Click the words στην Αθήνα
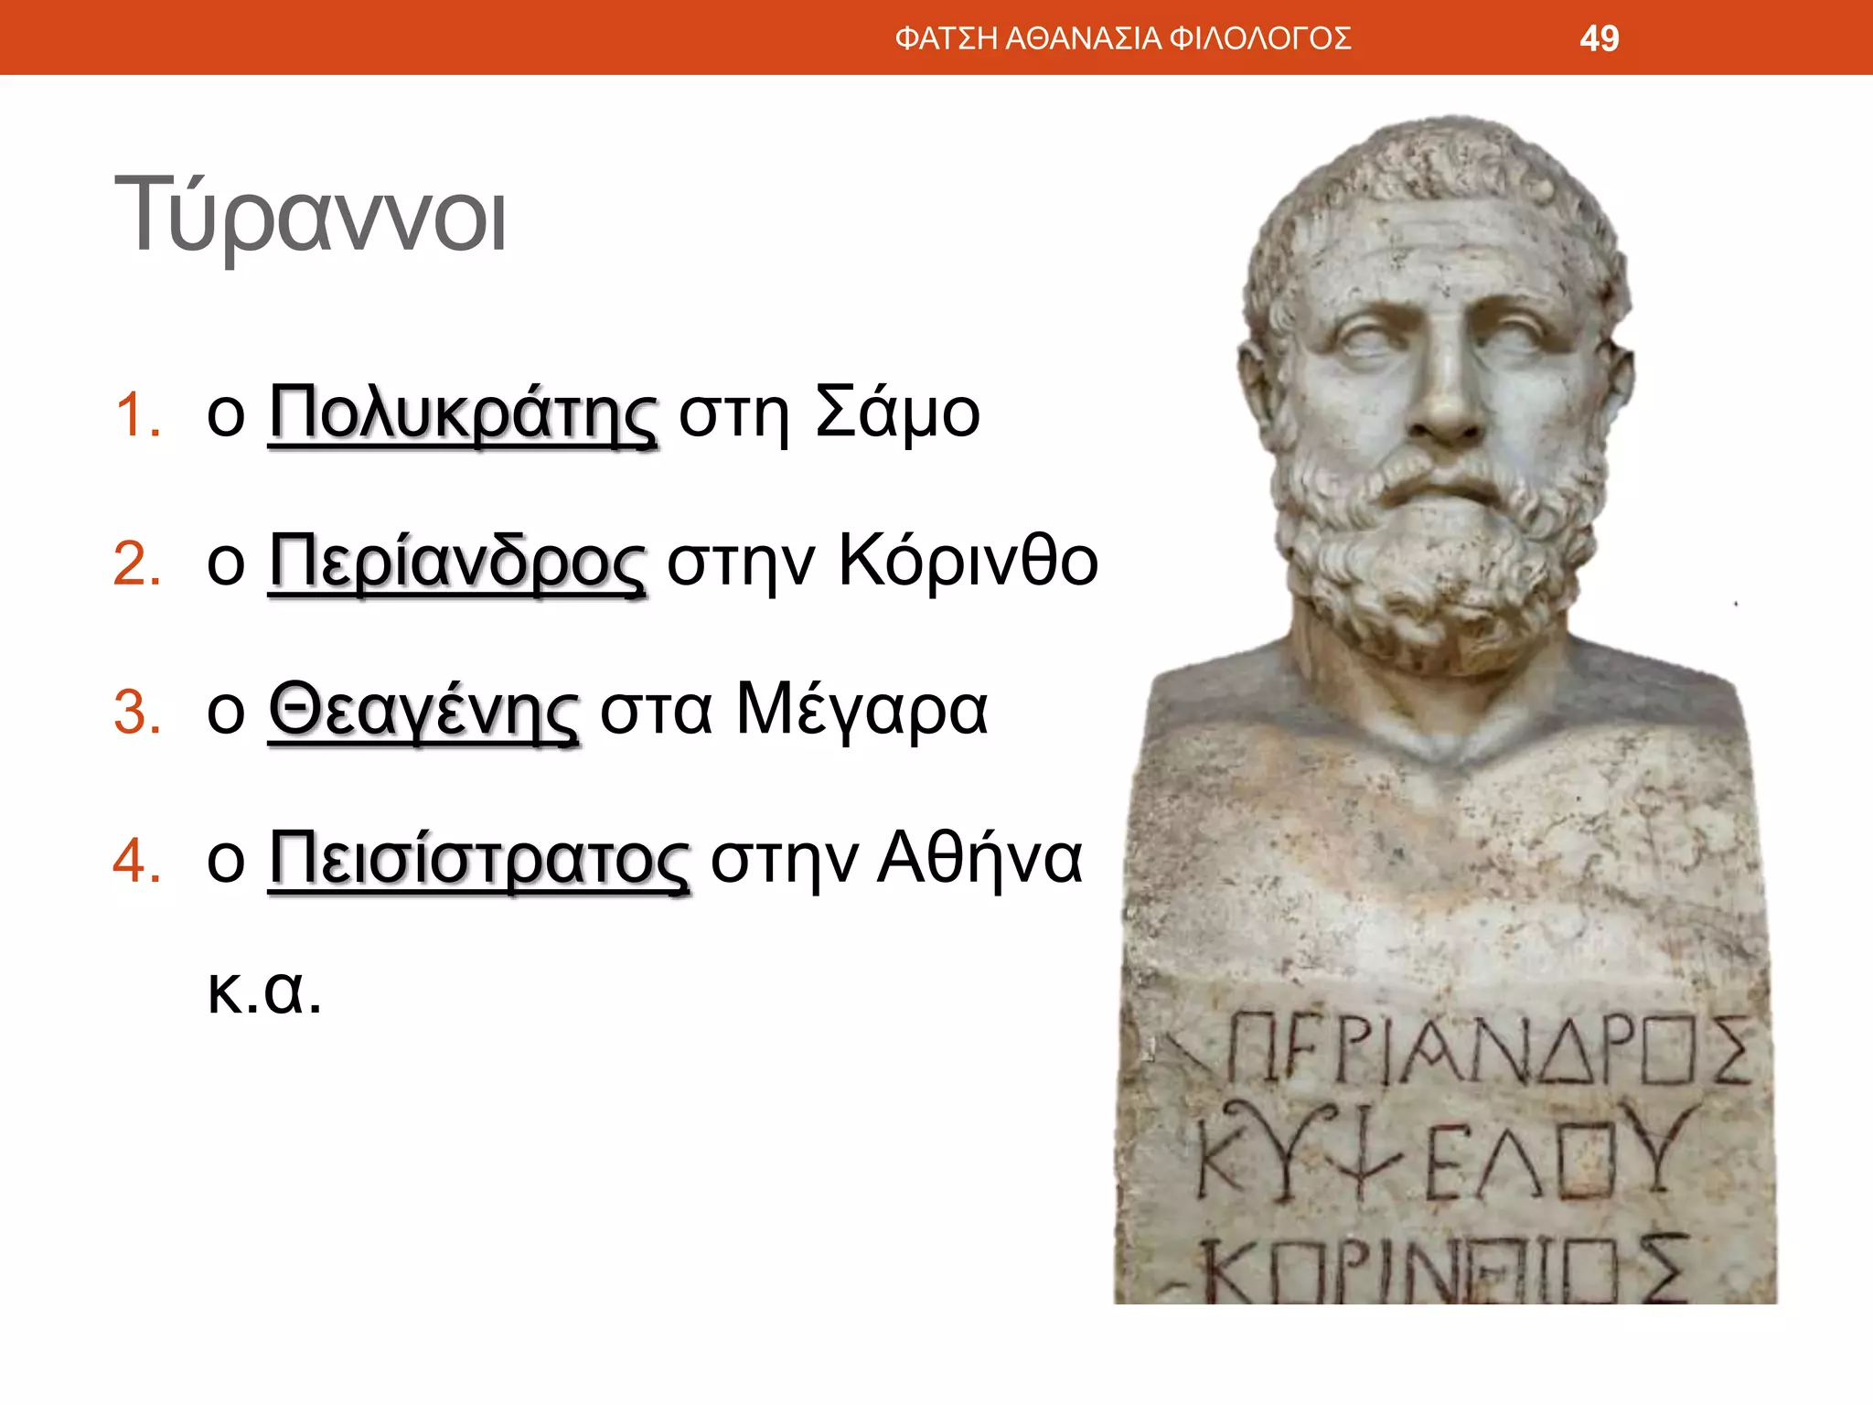This screenshot has width=1873, height=1405. 896,859
